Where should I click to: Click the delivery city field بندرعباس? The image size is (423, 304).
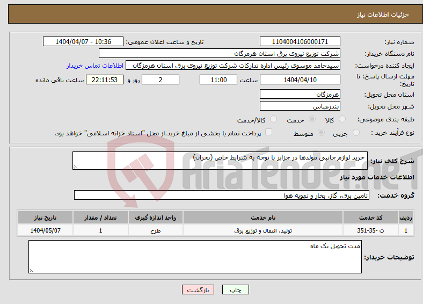click(300, 106)
